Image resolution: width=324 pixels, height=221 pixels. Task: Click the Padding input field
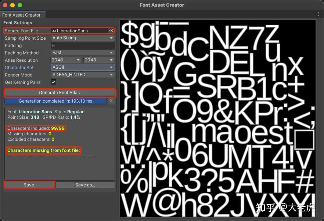click(x=83, y=45)
